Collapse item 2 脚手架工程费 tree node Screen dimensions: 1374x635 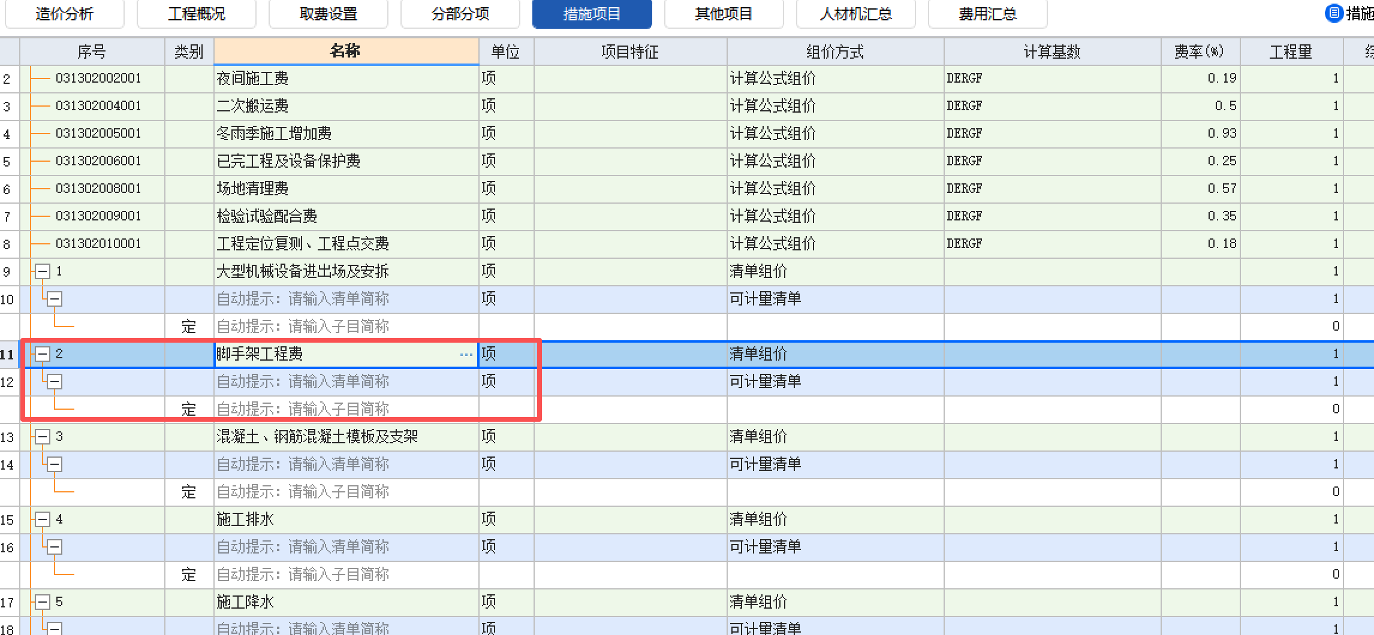[x=41, y=354]
